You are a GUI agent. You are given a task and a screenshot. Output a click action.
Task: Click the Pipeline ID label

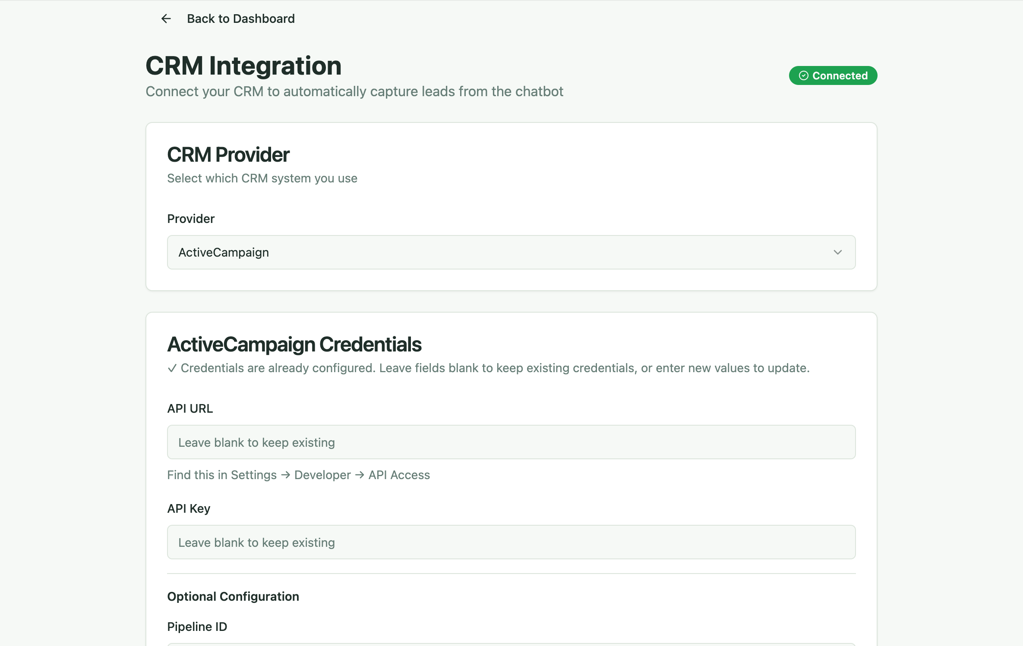197,627
